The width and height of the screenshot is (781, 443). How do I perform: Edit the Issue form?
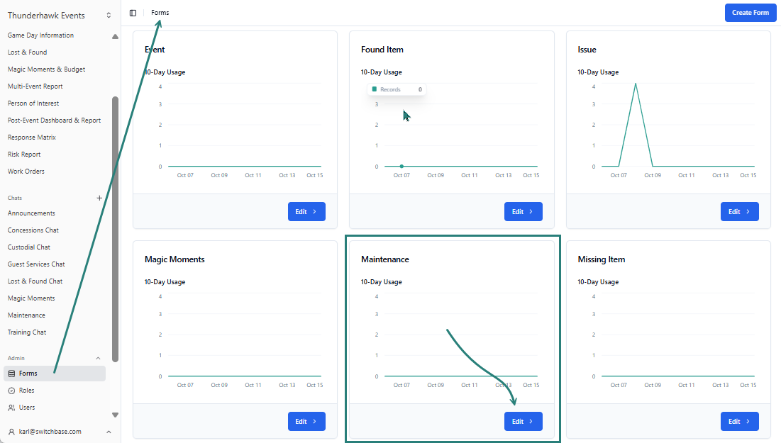click(739, 211)
